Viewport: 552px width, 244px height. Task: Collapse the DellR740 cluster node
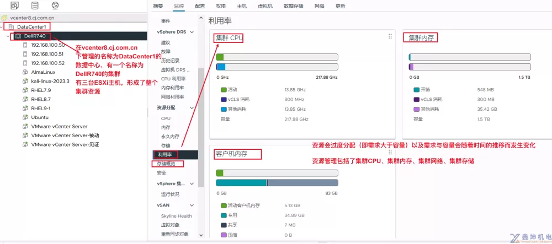coord(8,36)
